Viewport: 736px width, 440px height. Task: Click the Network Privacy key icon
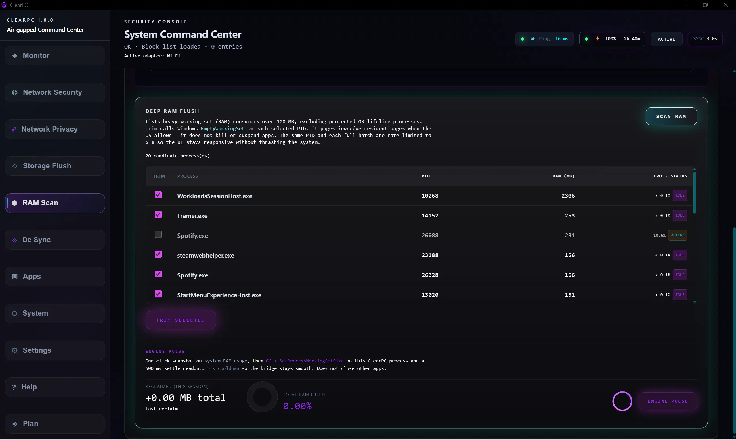14,129
